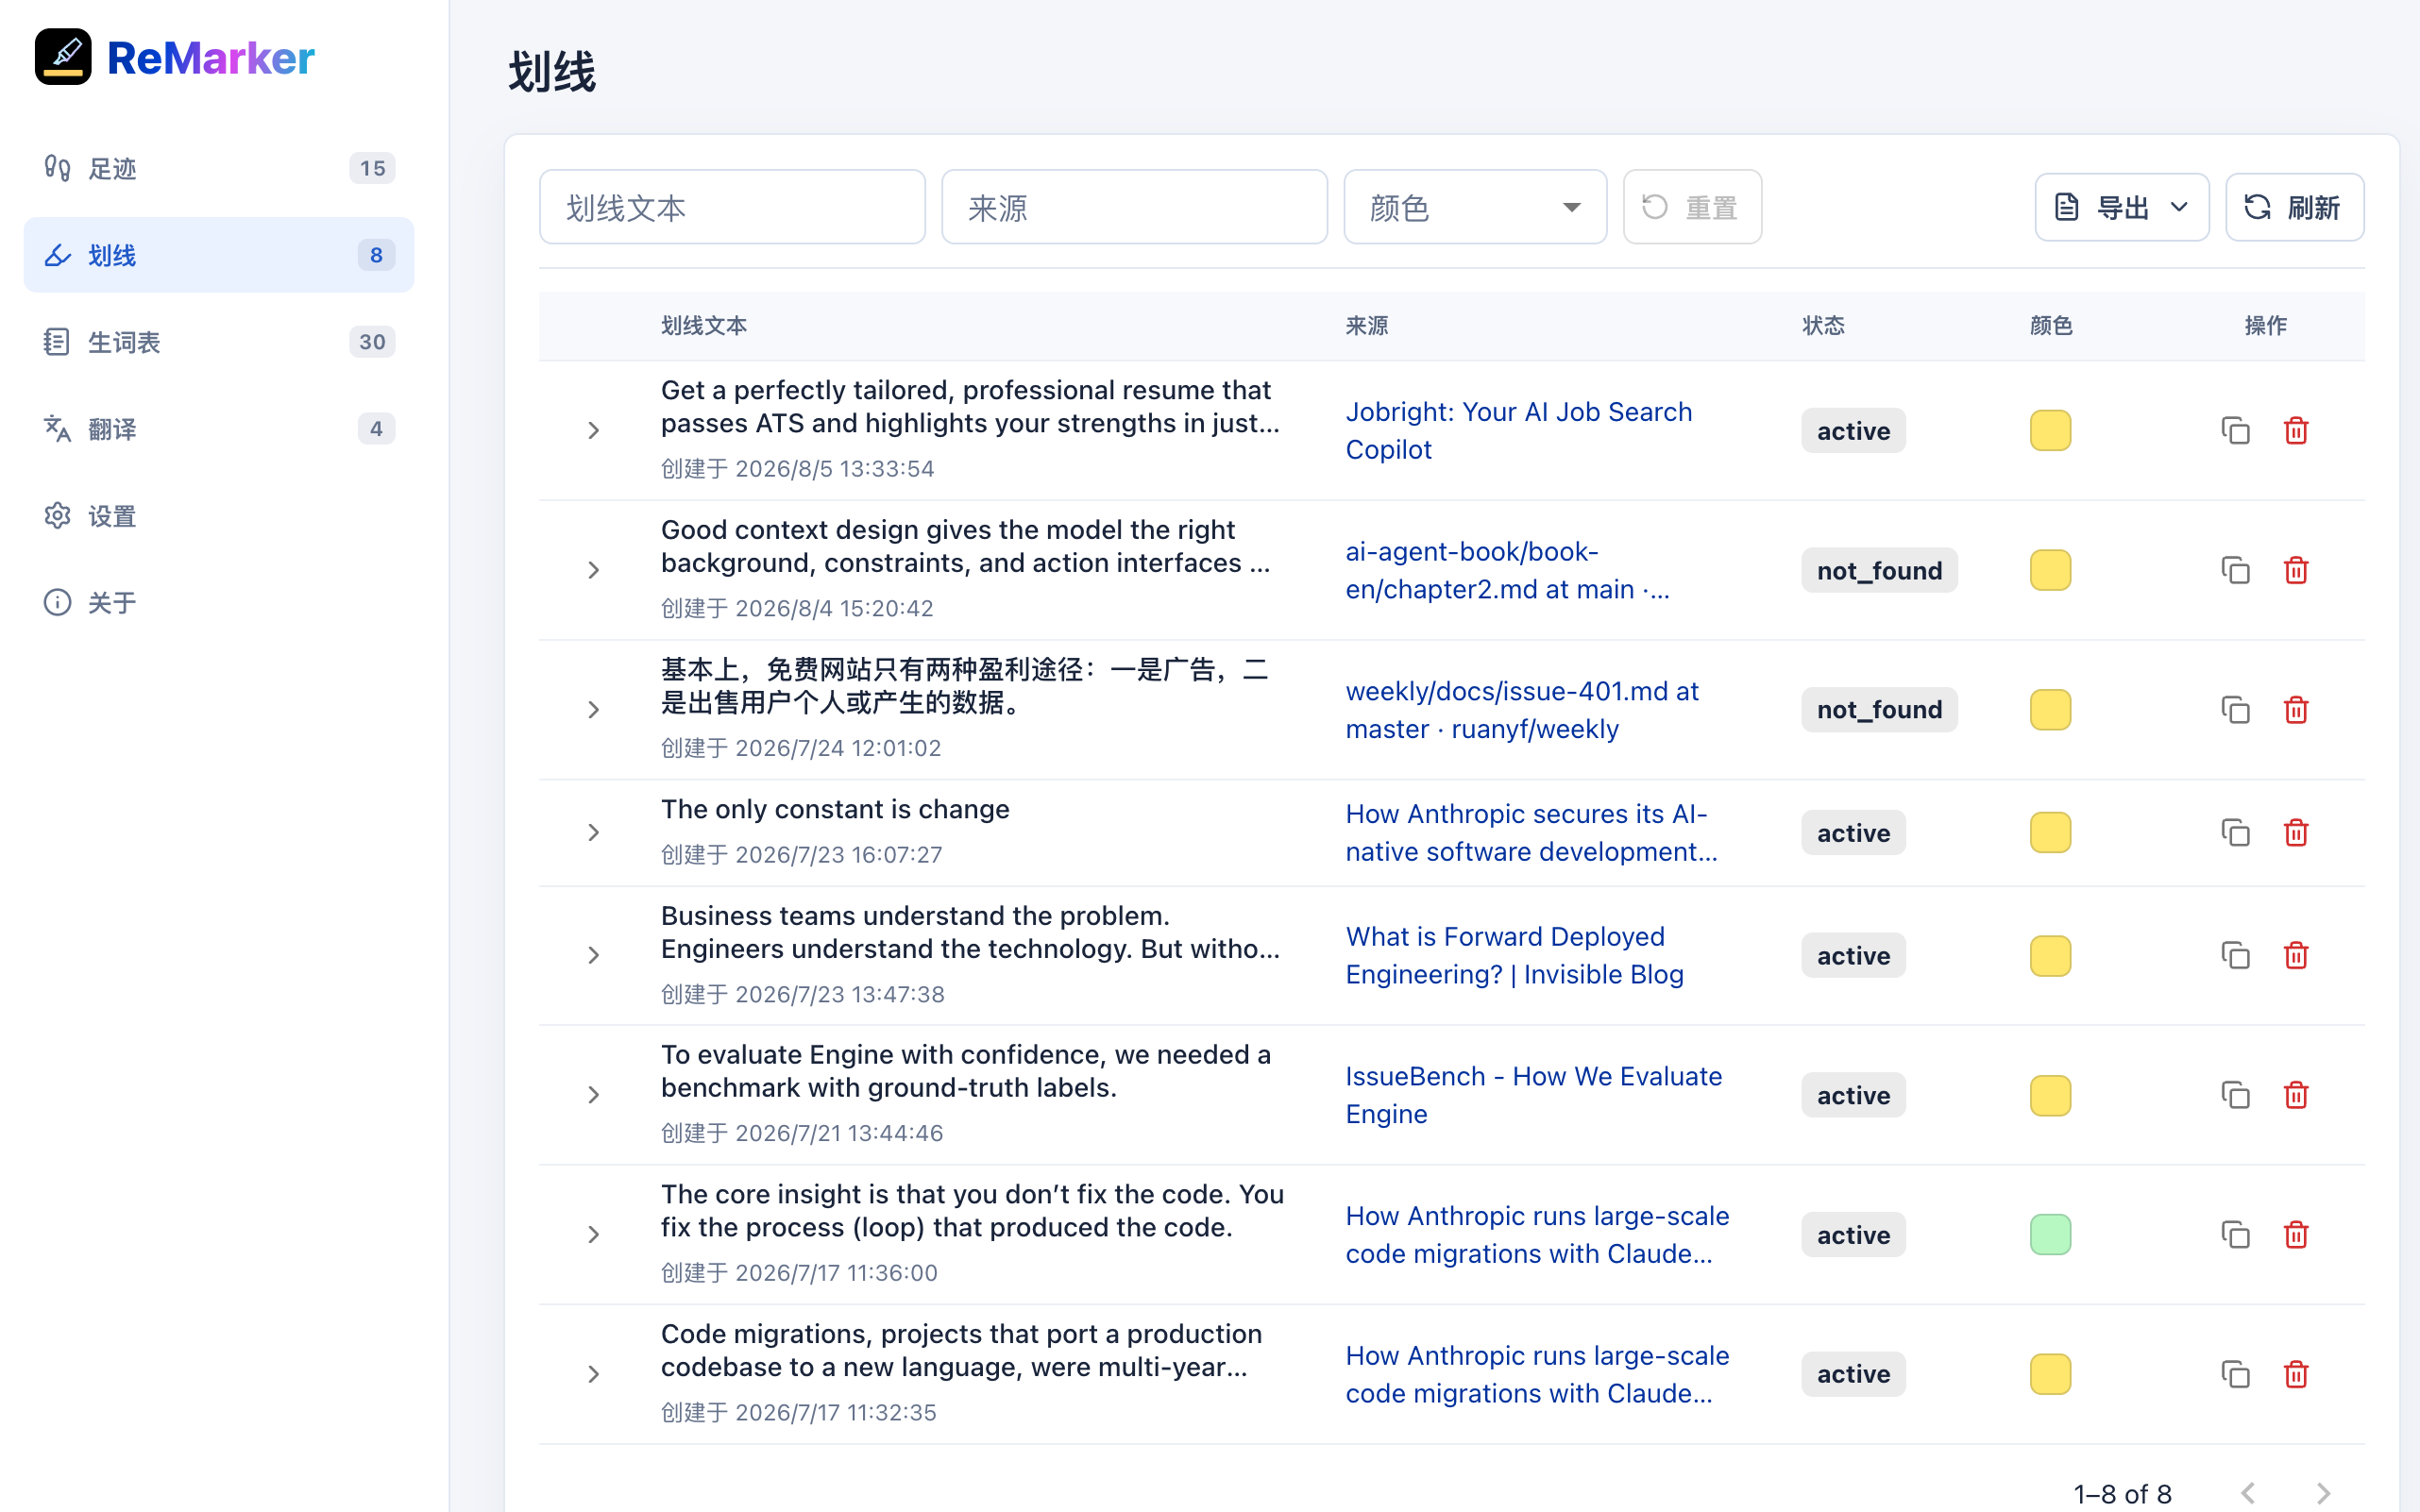Open the IssueBench source link
The width and height of the screenshot is (2420, 1512).
tap(1533, 1095)
